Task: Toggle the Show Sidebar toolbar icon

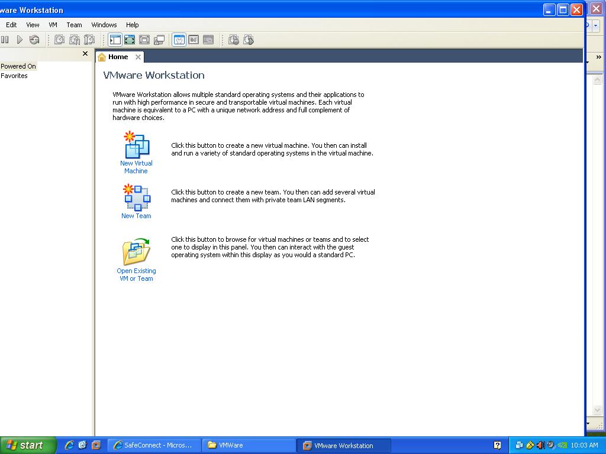Action: (115, 40)
